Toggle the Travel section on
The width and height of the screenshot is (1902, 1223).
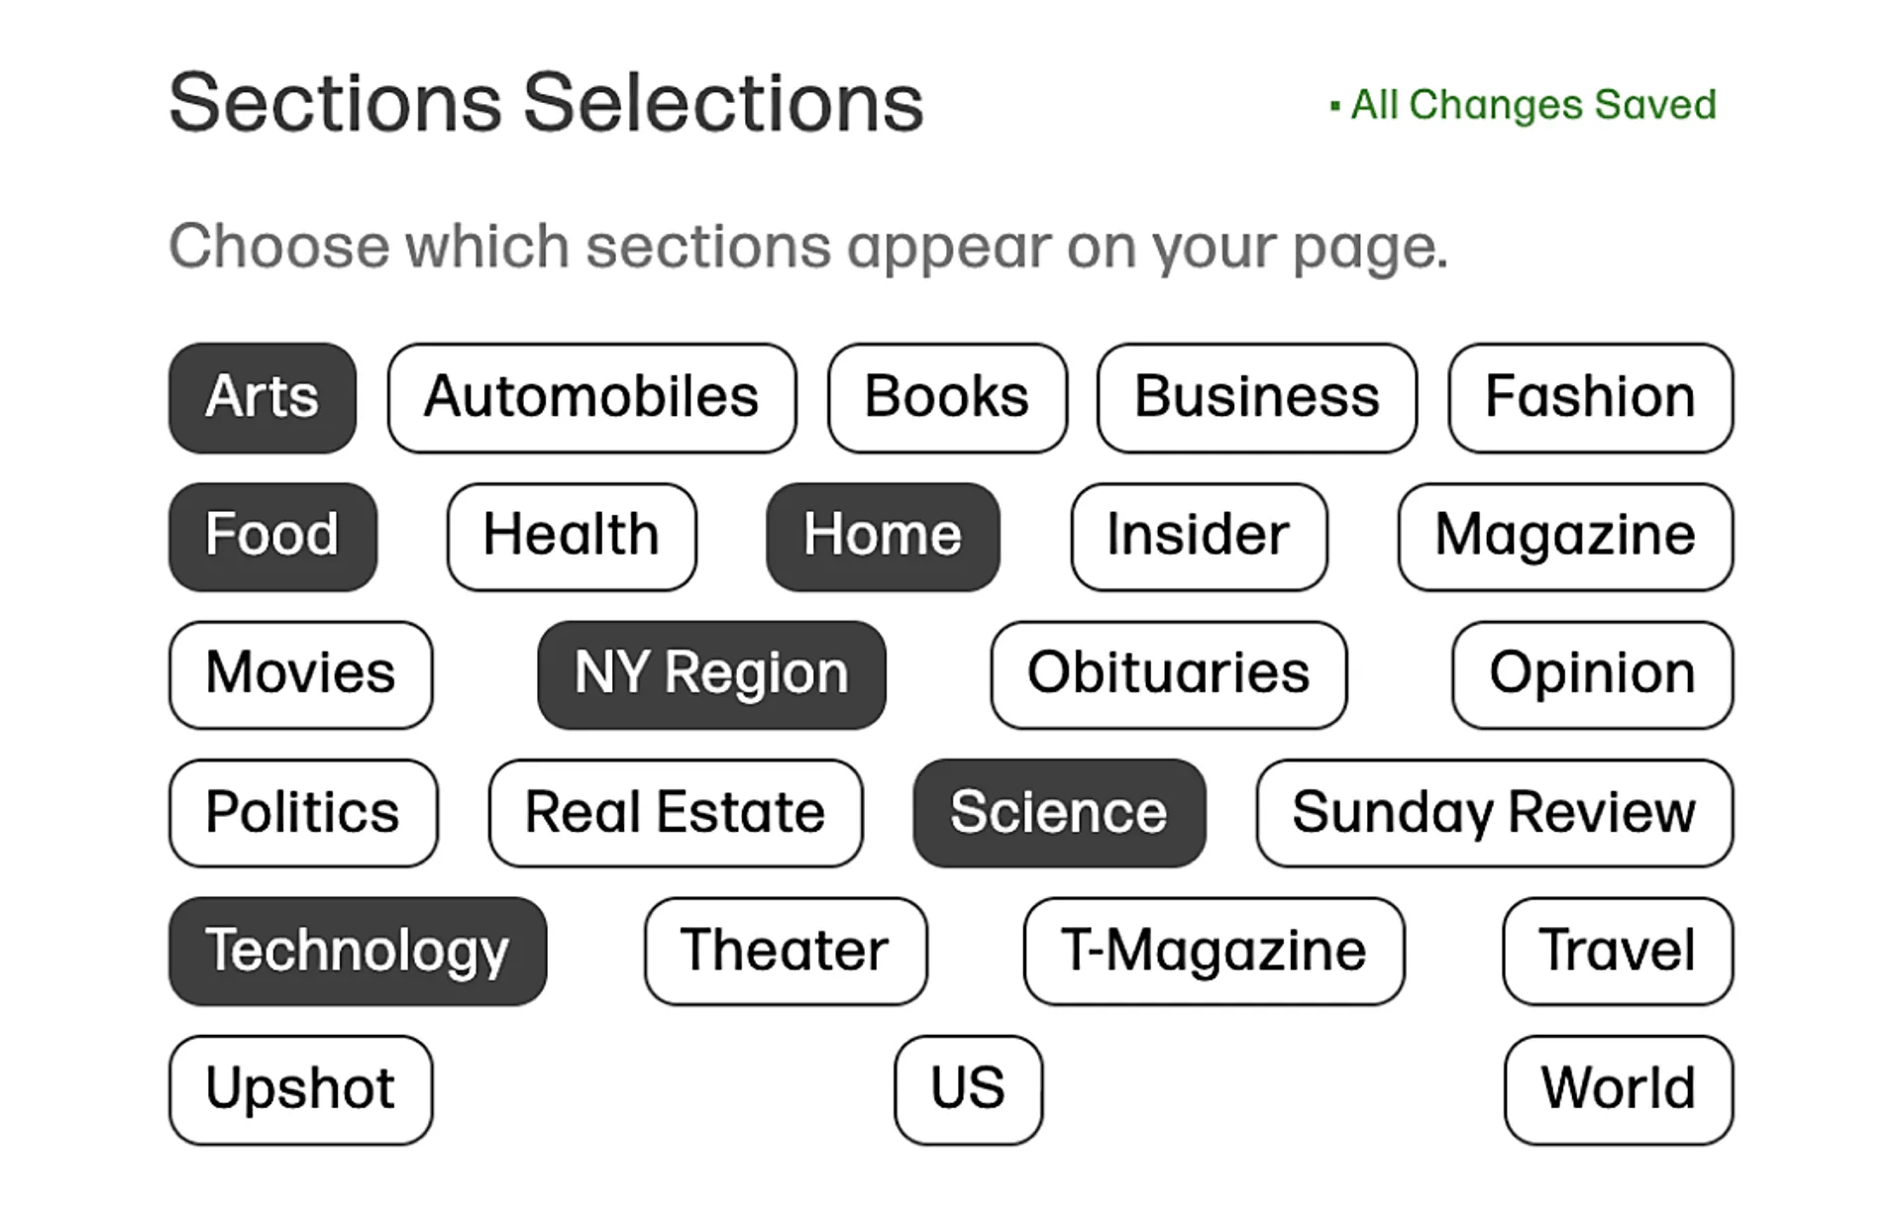point(1617,951)
